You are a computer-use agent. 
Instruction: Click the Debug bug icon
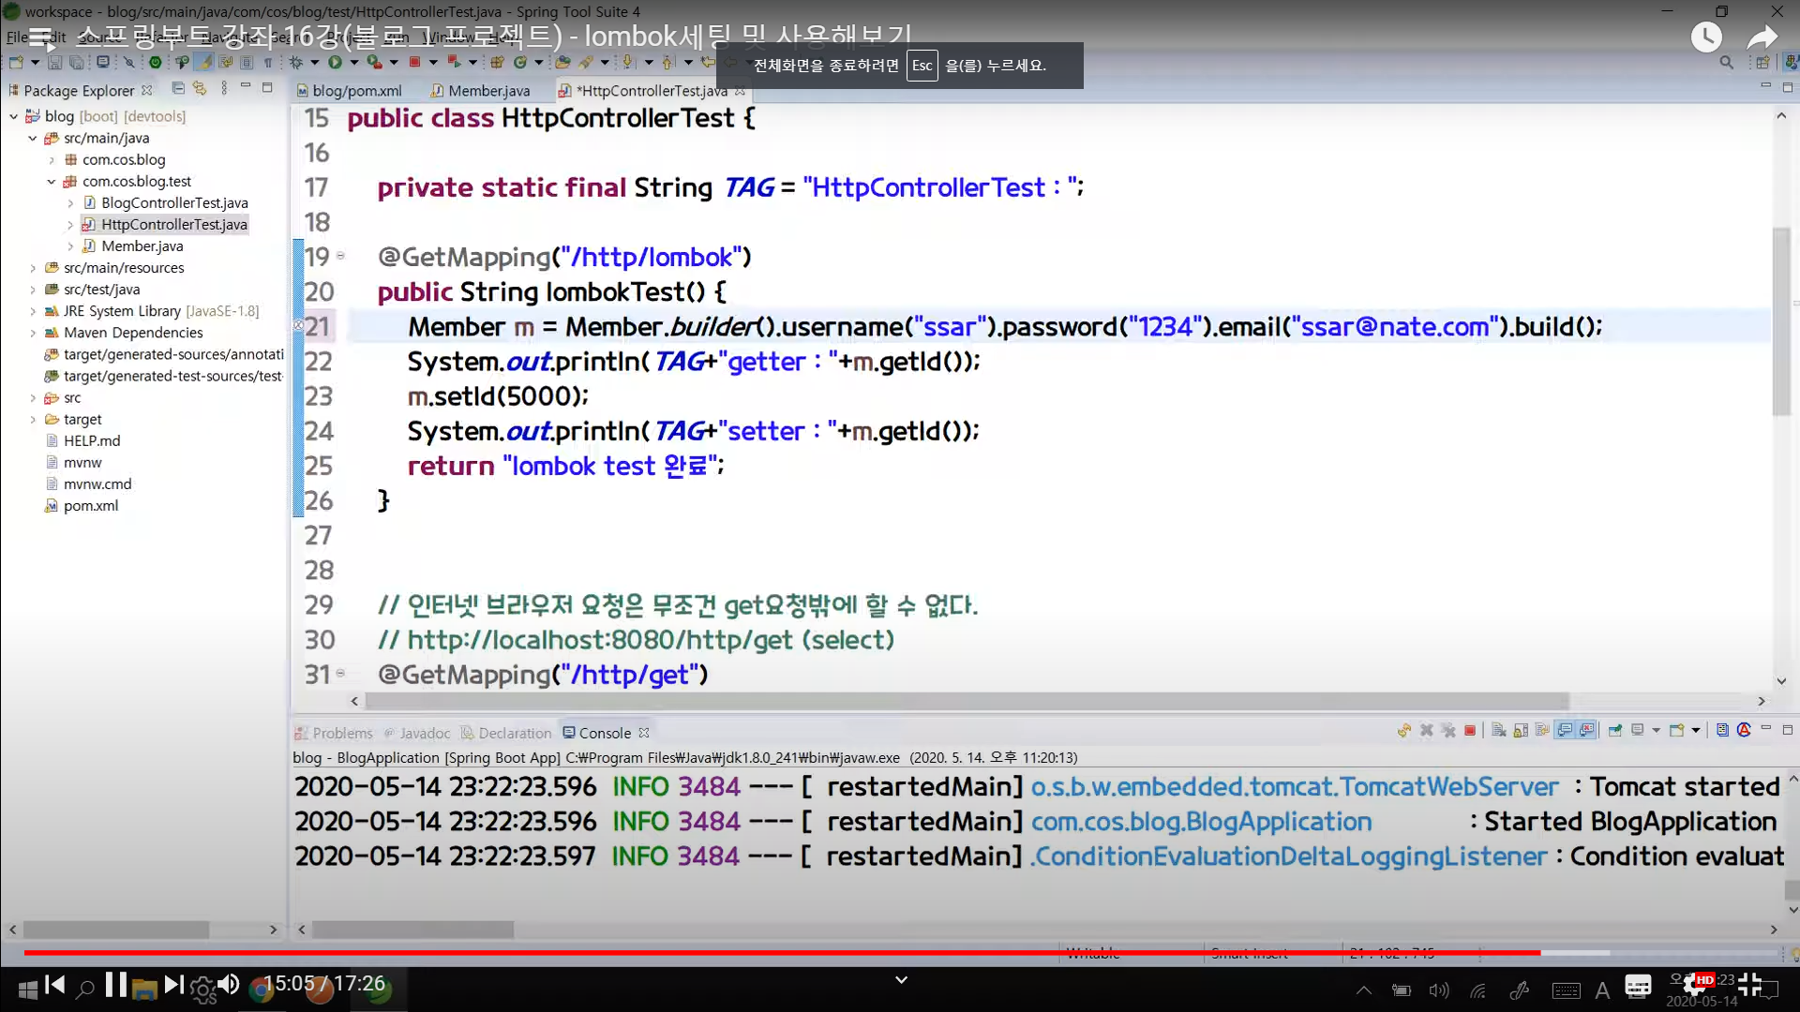pos(295,62)
